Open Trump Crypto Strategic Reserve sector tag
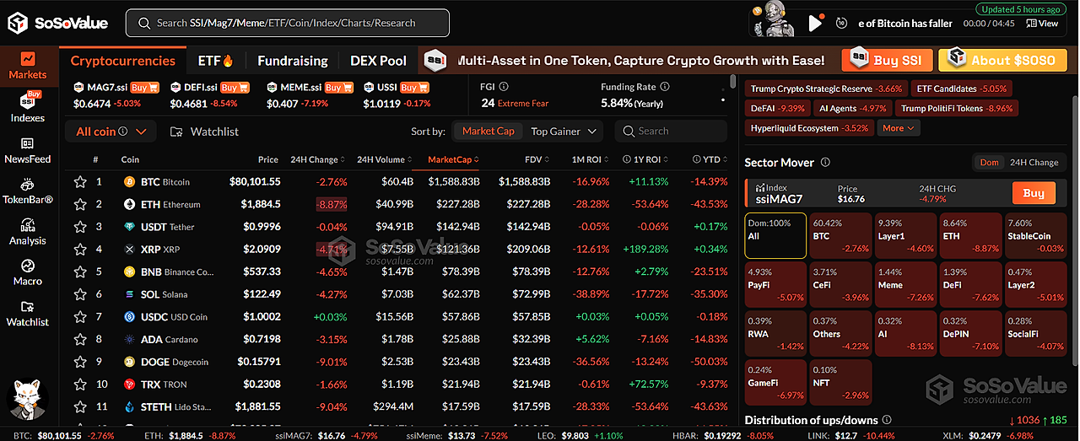The height and width of the screenshot is (441, 1080). (x=826, y=89)
